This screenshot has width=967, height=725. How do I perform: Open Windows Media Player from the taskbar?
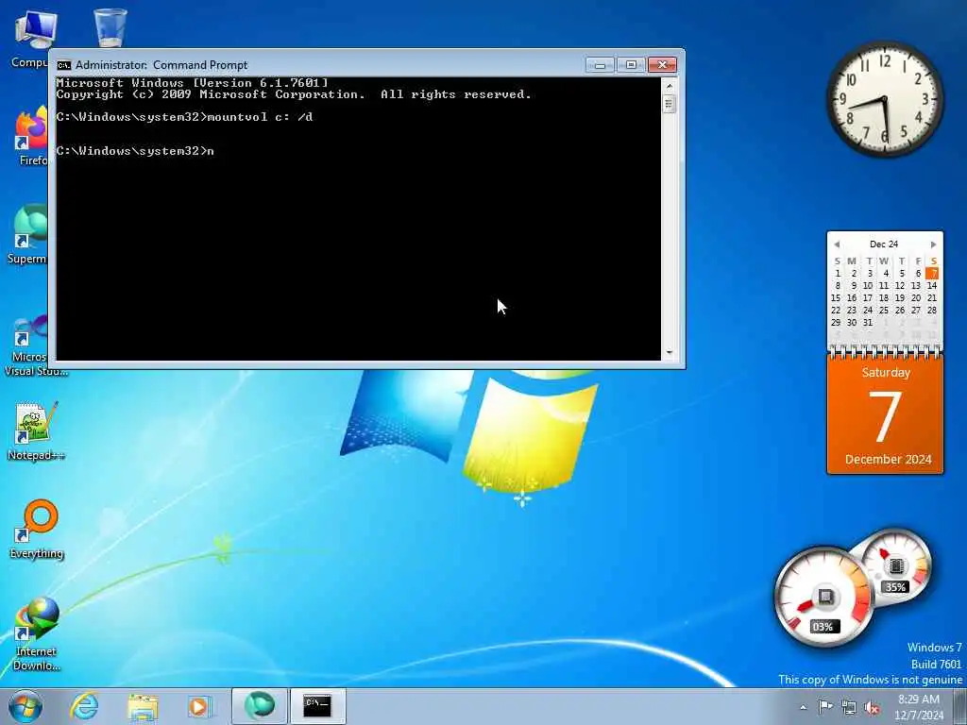(x=199, y=706)
